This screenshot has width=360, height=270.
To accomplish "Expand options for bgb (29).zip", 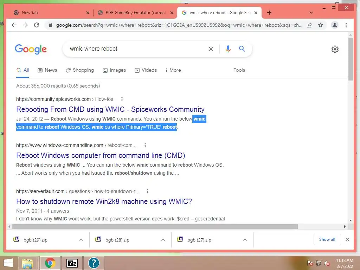I will pyautogui.click(x=81, y=240).
